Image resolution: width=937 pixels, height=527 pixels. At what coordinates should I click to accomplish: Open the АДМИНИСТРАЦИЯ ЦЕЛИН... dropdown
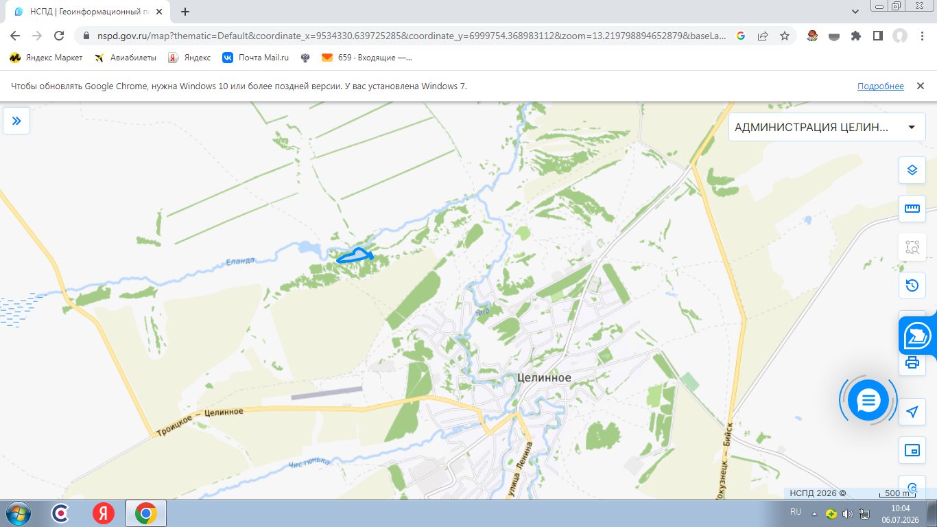(x=827, y=127)
